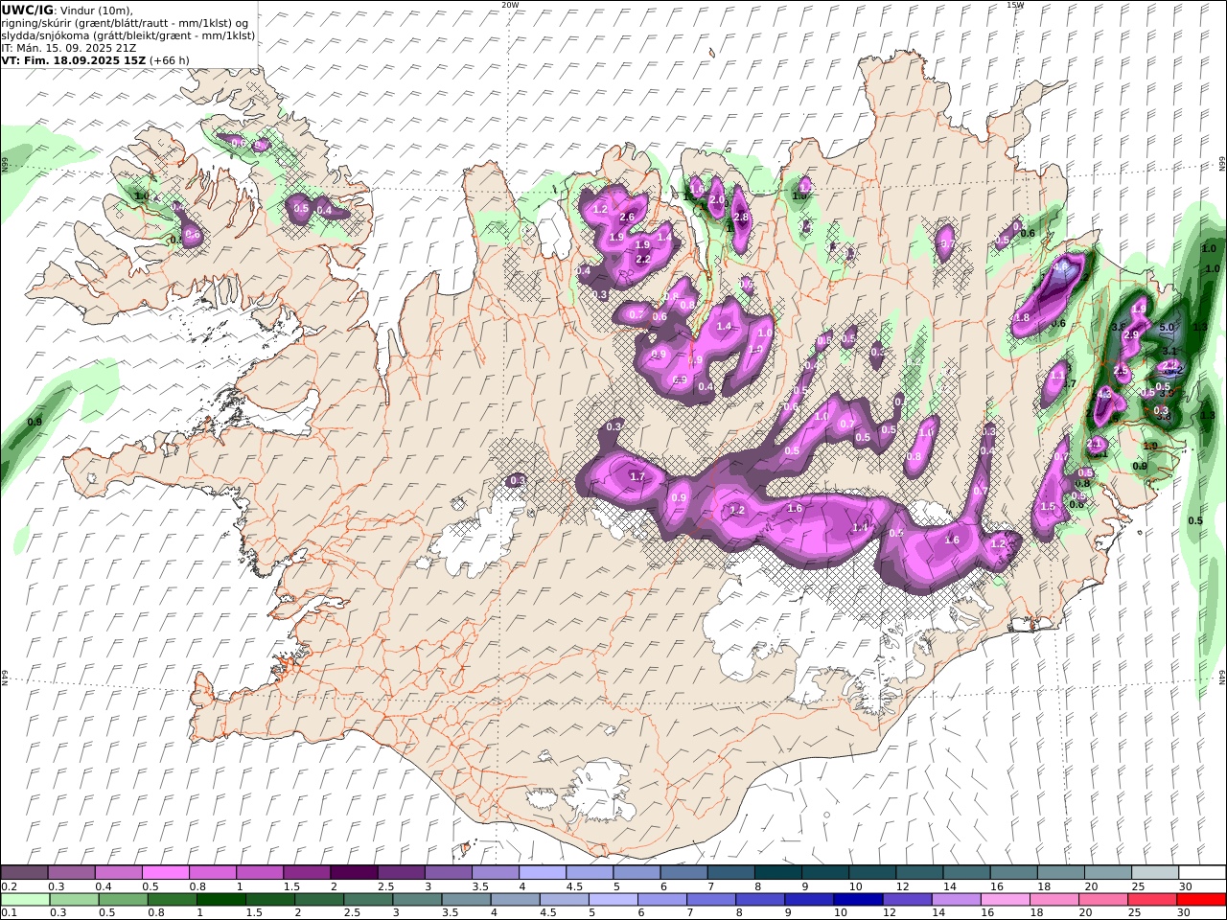Click the light pink 16–18 rain legend swatch
Screen dimensions: 1227x920
tap(1006, 900)
